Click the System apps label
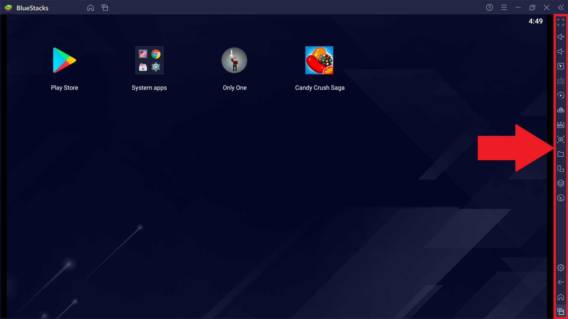The width and height of the screenshot is (568, 319). click(149, 88)
